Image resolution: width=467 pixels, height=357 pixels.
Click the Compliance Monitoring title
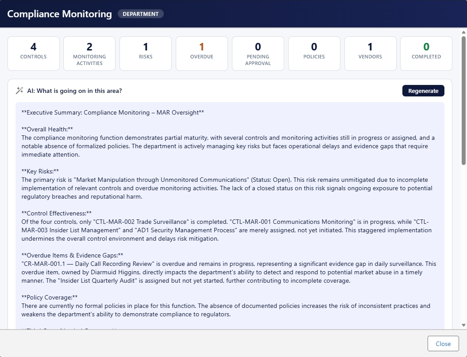click(x=60, y=14)
